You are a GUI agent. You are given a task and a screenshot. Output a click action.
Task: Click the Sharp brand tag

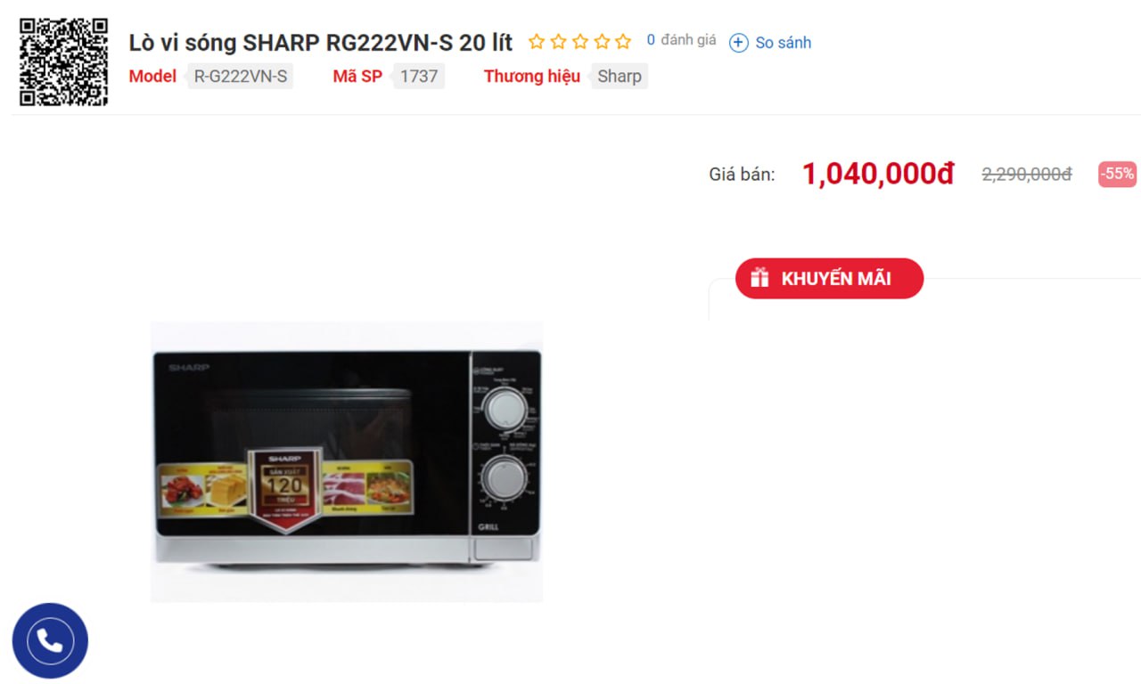[620, 77]
